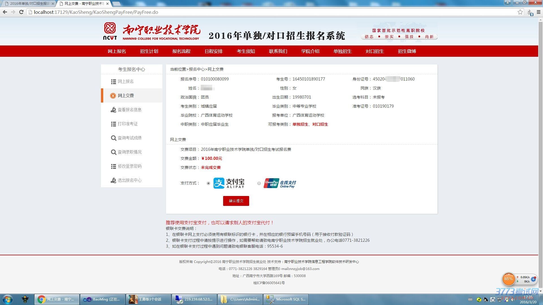Click the magnifier icon beside 查询录取情况

[113, 152]
